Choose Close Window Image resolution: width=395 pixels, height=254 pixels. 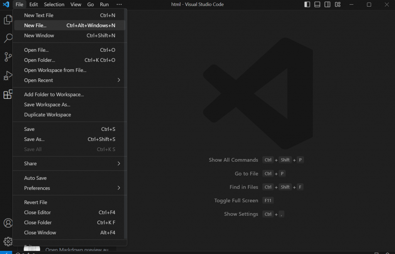click(x=70, y=233)
